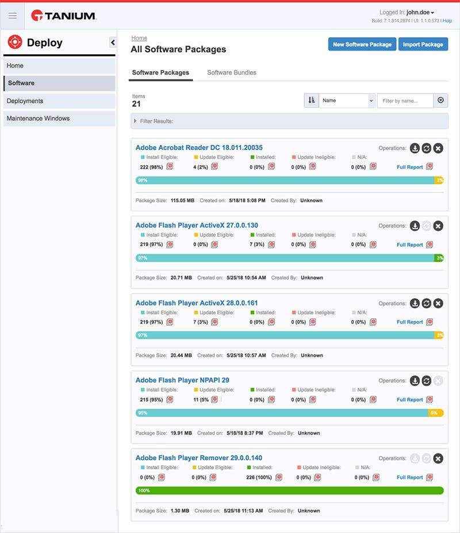Switch to Software Bundles tab

tap(232, 73)
